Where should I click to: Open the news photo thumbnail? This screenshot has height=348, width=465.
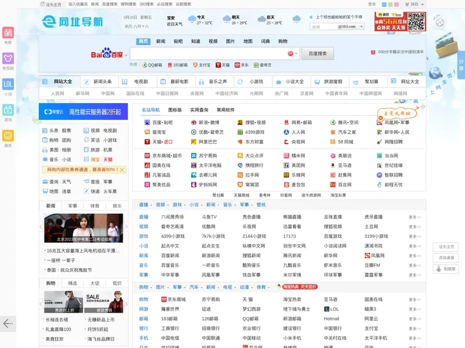click(x=83, y=228)
